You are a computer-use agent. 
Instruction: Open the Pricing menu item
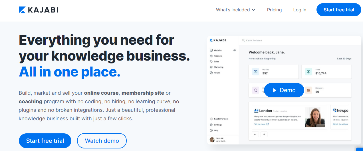point(274,10)
